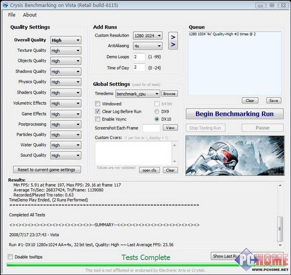Open the About menu
The height and width of the screenshot is (275, 291).
(30, 15)
